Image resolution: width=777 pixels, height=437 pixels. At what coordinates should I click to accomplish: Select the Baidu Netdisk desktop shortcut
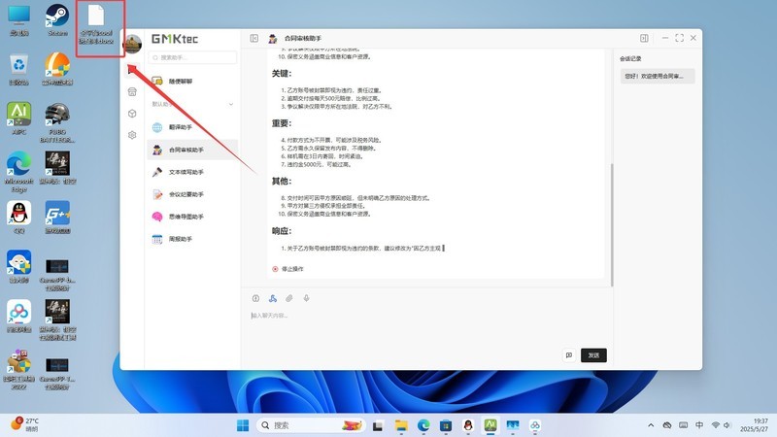click(18, 317)
